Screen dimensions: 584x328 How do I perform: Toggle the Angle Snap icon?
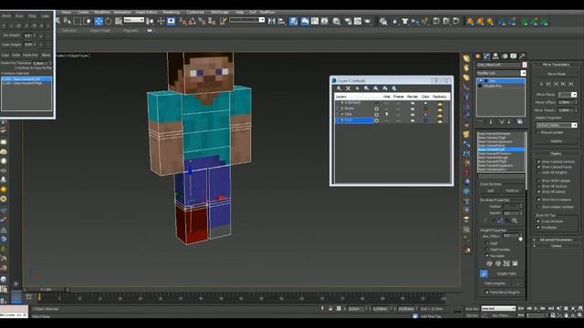[193, 22]
